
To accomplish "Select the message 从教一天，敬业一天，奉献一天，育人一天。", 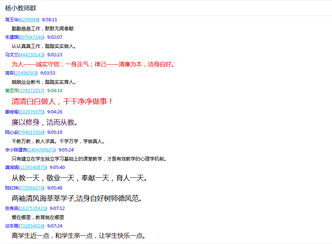I will click(79, 178).
